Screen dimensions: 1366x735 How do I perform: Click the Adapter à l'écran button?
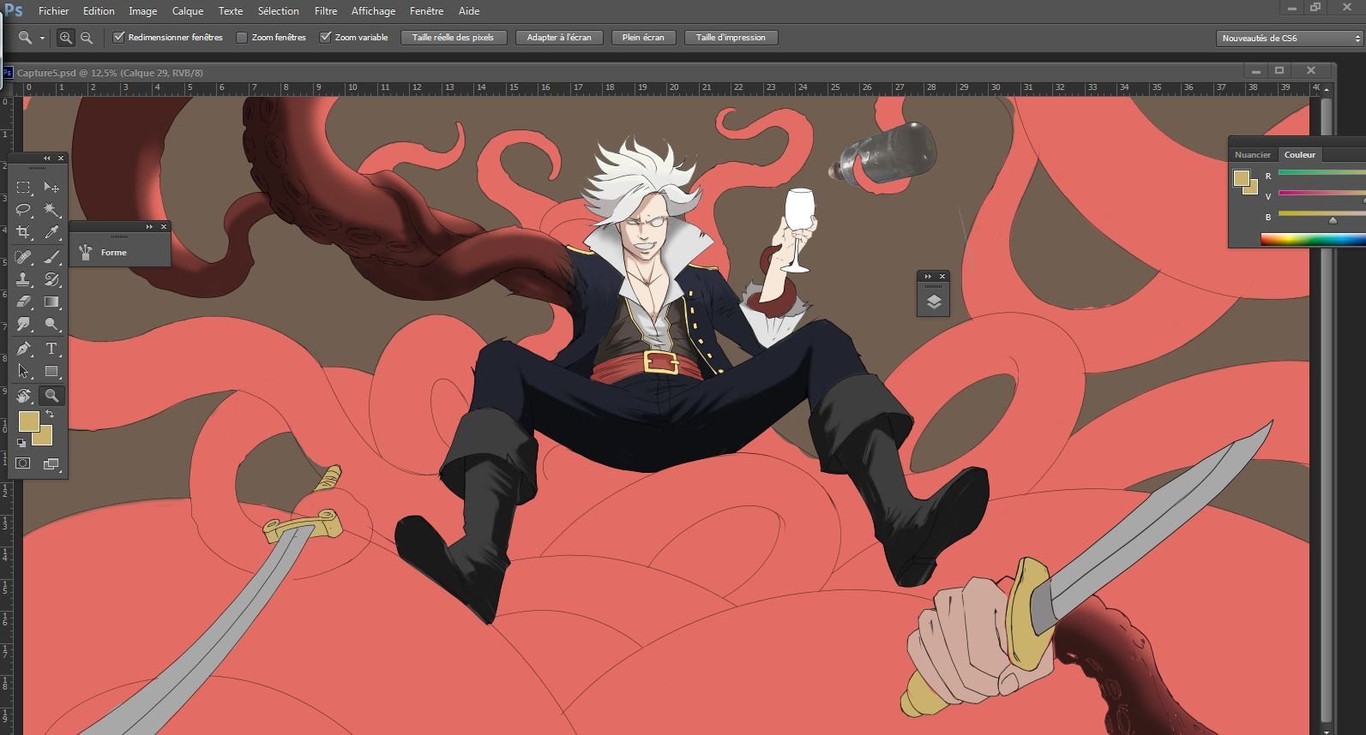tap(559, 38)
